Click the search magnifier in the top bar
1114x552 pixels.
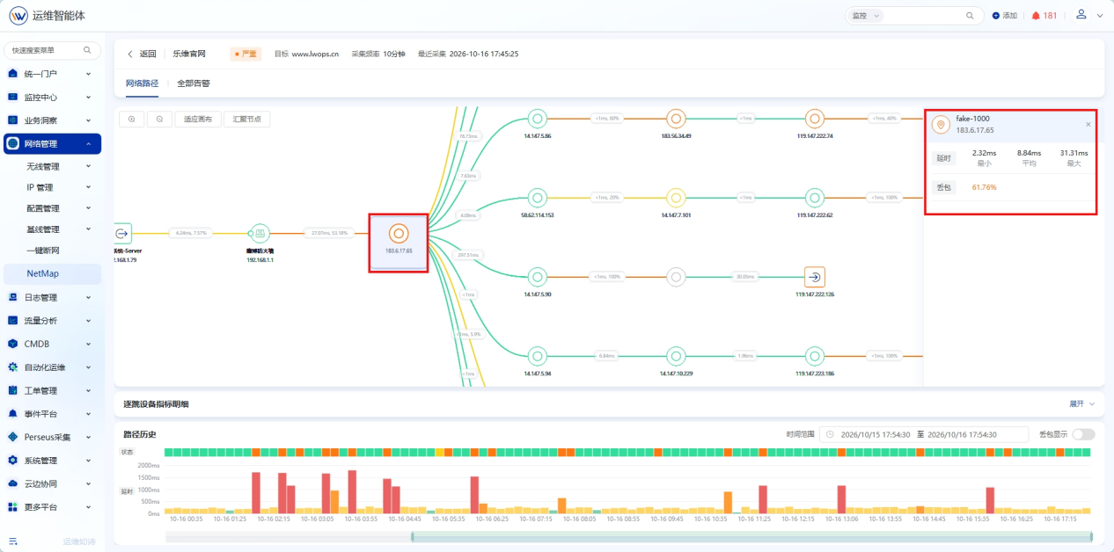971,16
